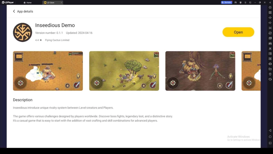Click the Updated: 2024-04-16 text

79,33
